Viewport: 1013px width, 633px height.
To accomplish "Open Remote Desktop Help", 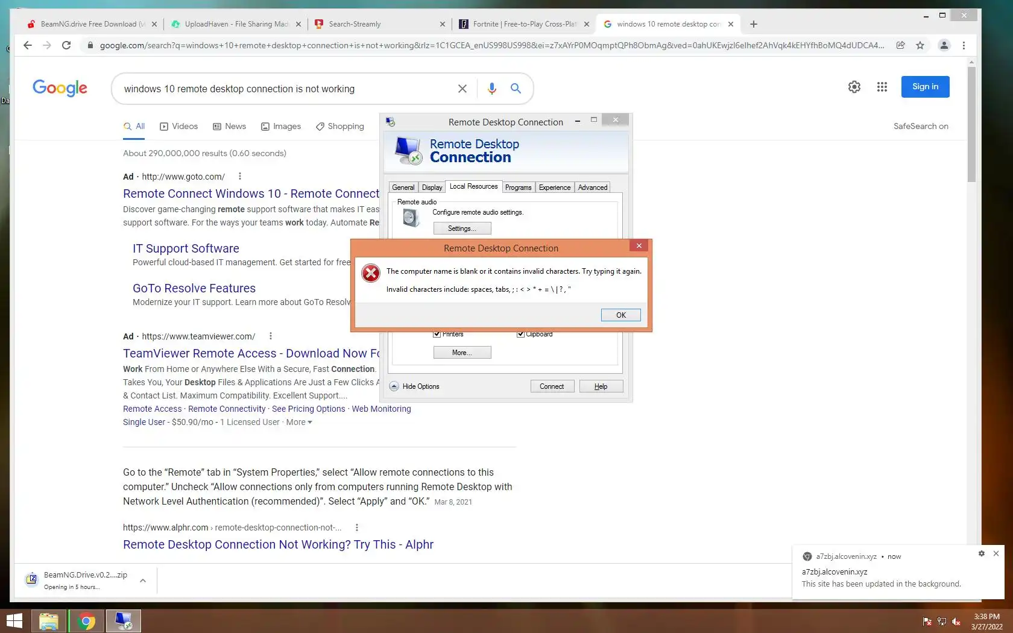I will 601,386.
